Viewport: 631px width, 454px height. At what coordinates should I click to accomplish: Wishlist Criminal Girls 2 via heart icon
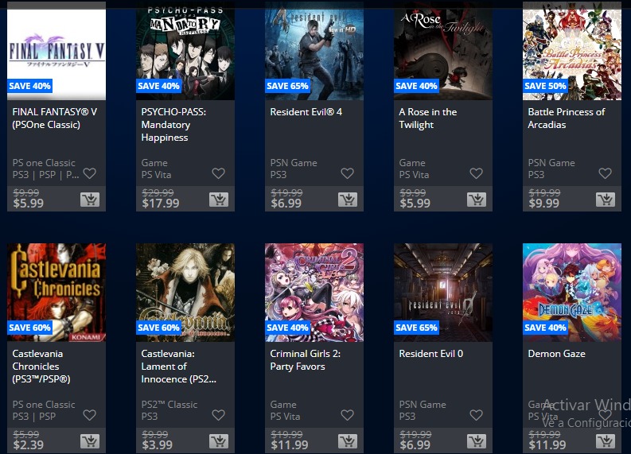pyautogui.click(x=347, y=415)
